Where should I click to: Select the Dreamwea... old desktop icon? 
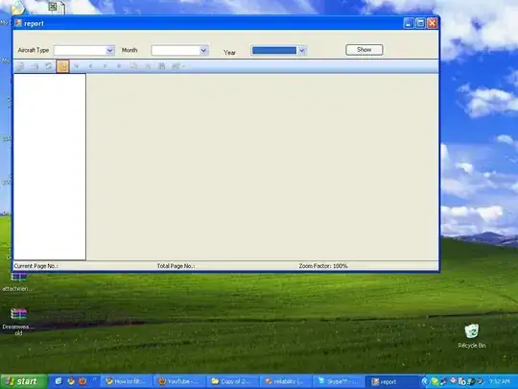[18, 322]
